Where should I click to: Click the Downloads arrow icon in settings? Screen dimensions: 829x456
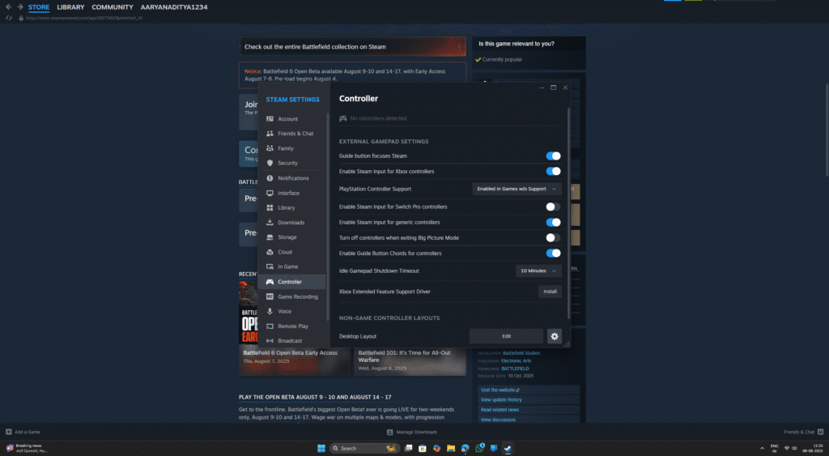coord(270,223)
